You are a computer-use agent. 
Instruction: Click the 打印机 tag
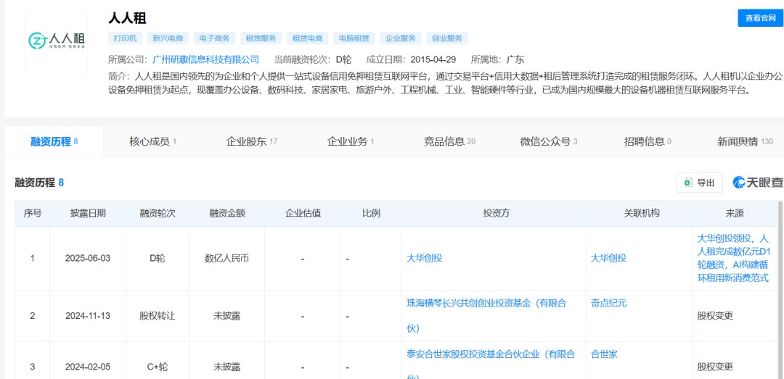click(x=125, y=38)
